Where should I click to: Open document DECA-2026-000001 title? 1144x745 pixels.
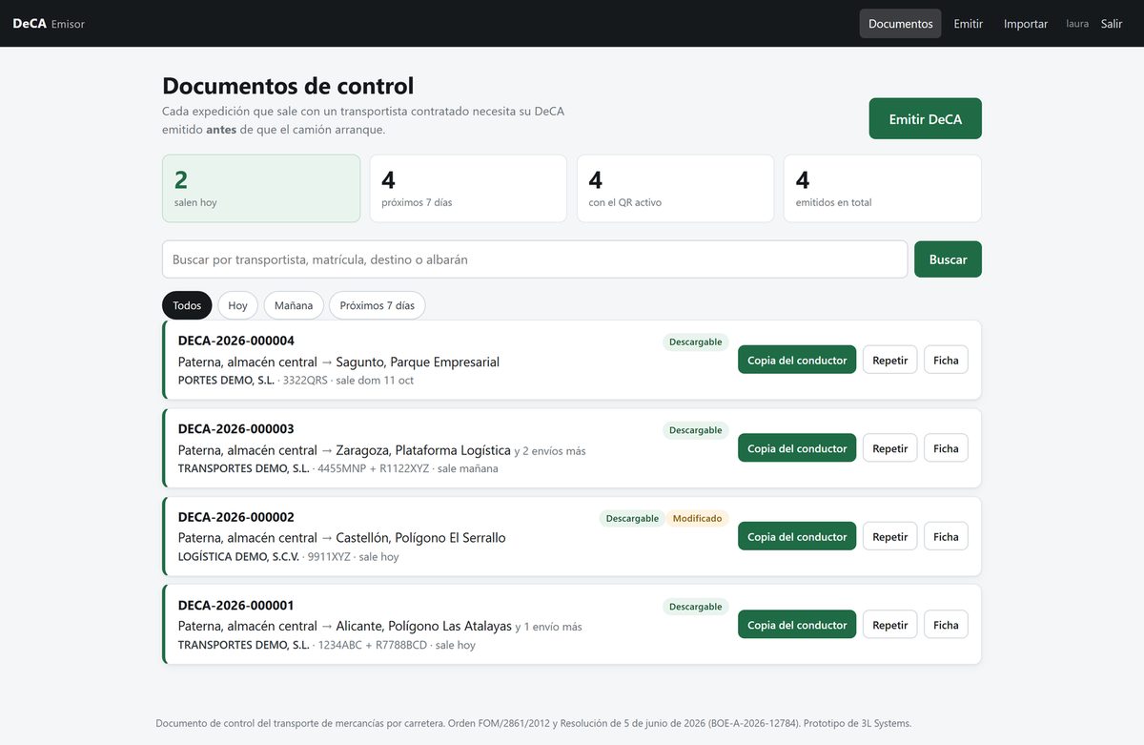(x=236, y=606)
